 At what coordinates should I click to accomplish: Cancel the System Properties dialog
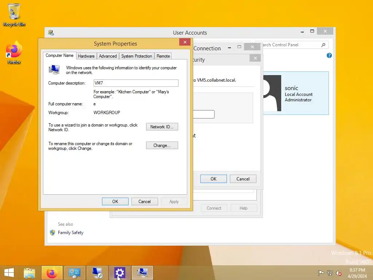point(145,201)
